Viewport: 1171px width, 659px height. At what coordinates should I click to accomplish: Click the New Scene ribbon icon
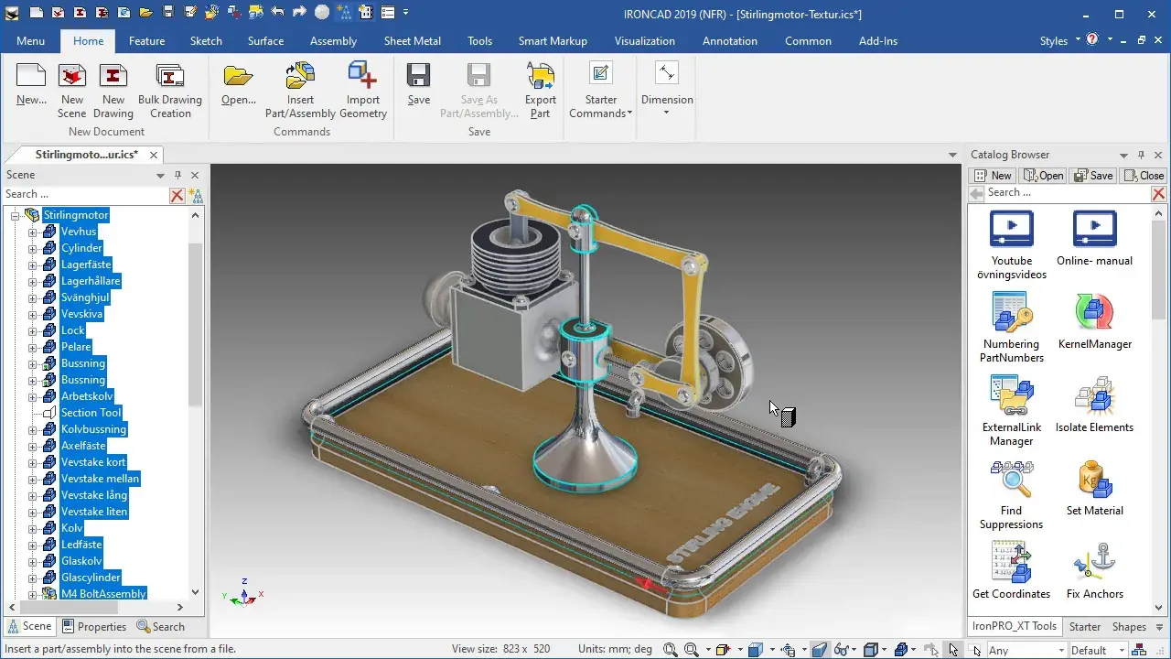71,91
